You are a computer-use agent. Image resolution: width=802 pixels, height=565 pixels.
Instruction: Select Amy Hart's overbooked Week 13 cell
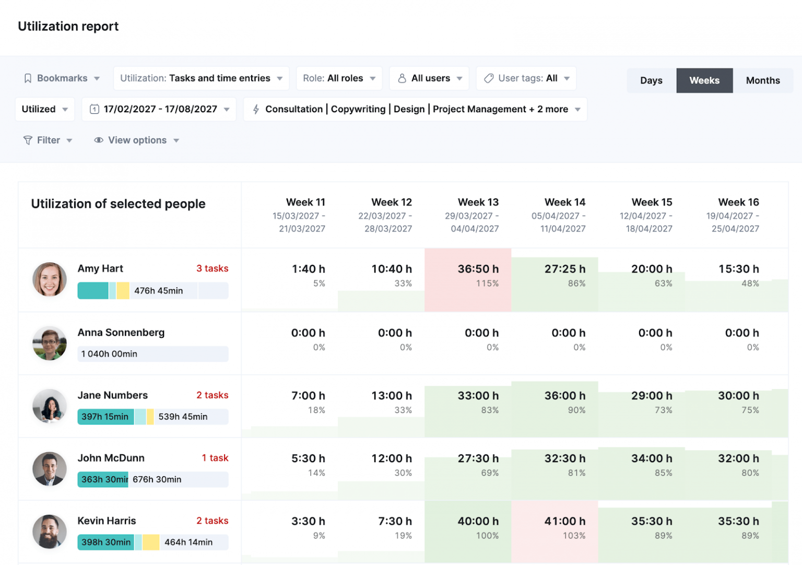[x=468, y=280]
